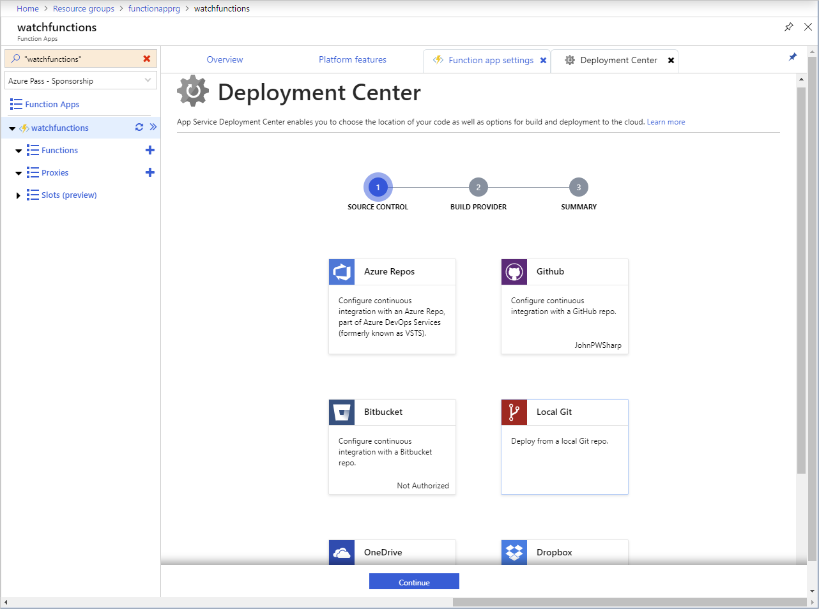The width and height of the screenshot is (819, 609).
Task: Go to Home breadcrumb
Action: tap(27, 8)
